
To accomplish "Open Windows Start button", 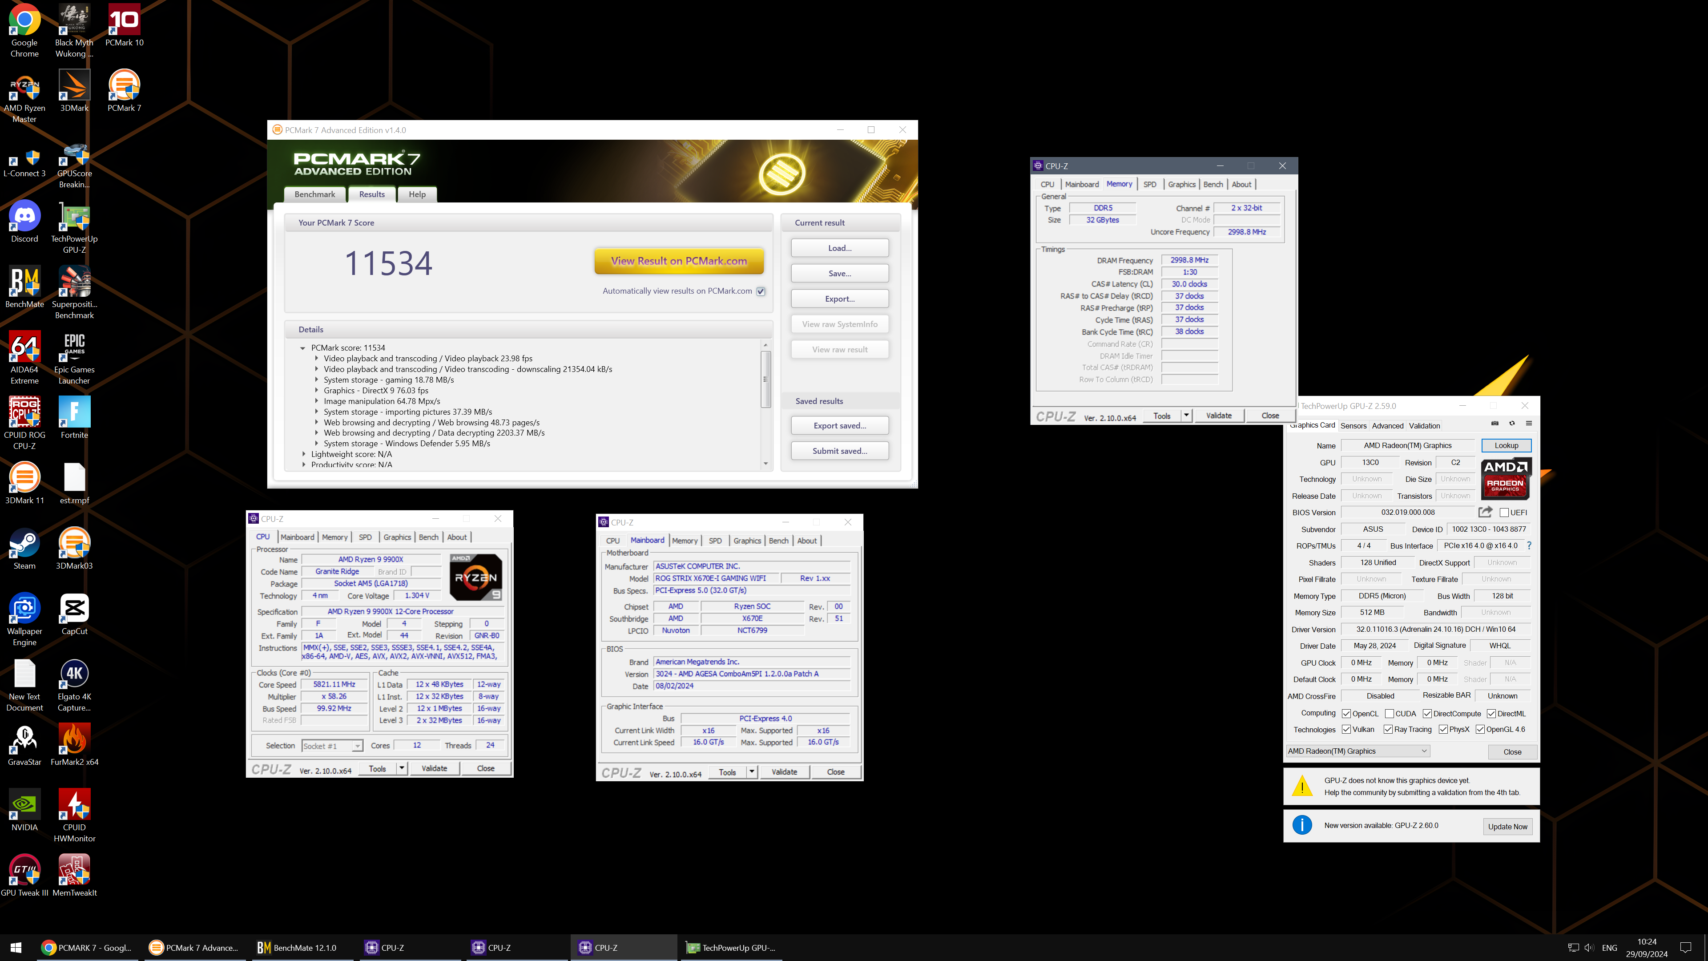I will [16, 948].
